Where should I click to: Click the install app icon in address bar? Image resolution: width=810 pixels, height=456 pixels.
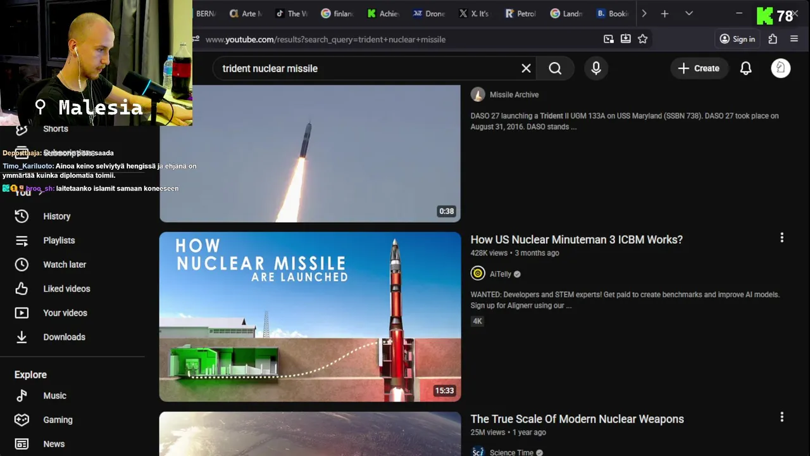626,39
